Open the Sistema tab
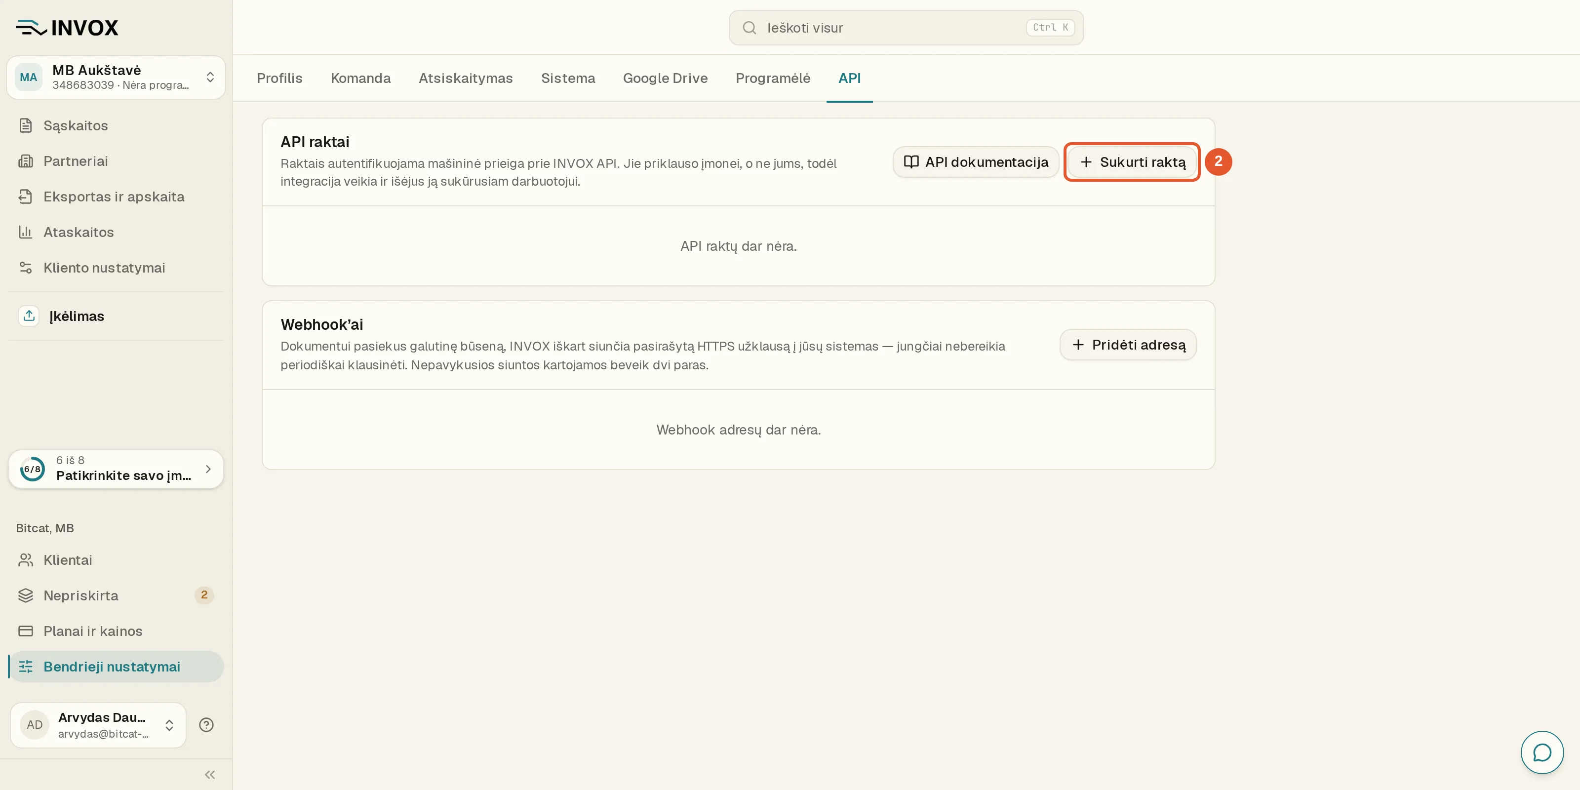Viewport: 1580px width, 790px height. click(x=568, y=78)
